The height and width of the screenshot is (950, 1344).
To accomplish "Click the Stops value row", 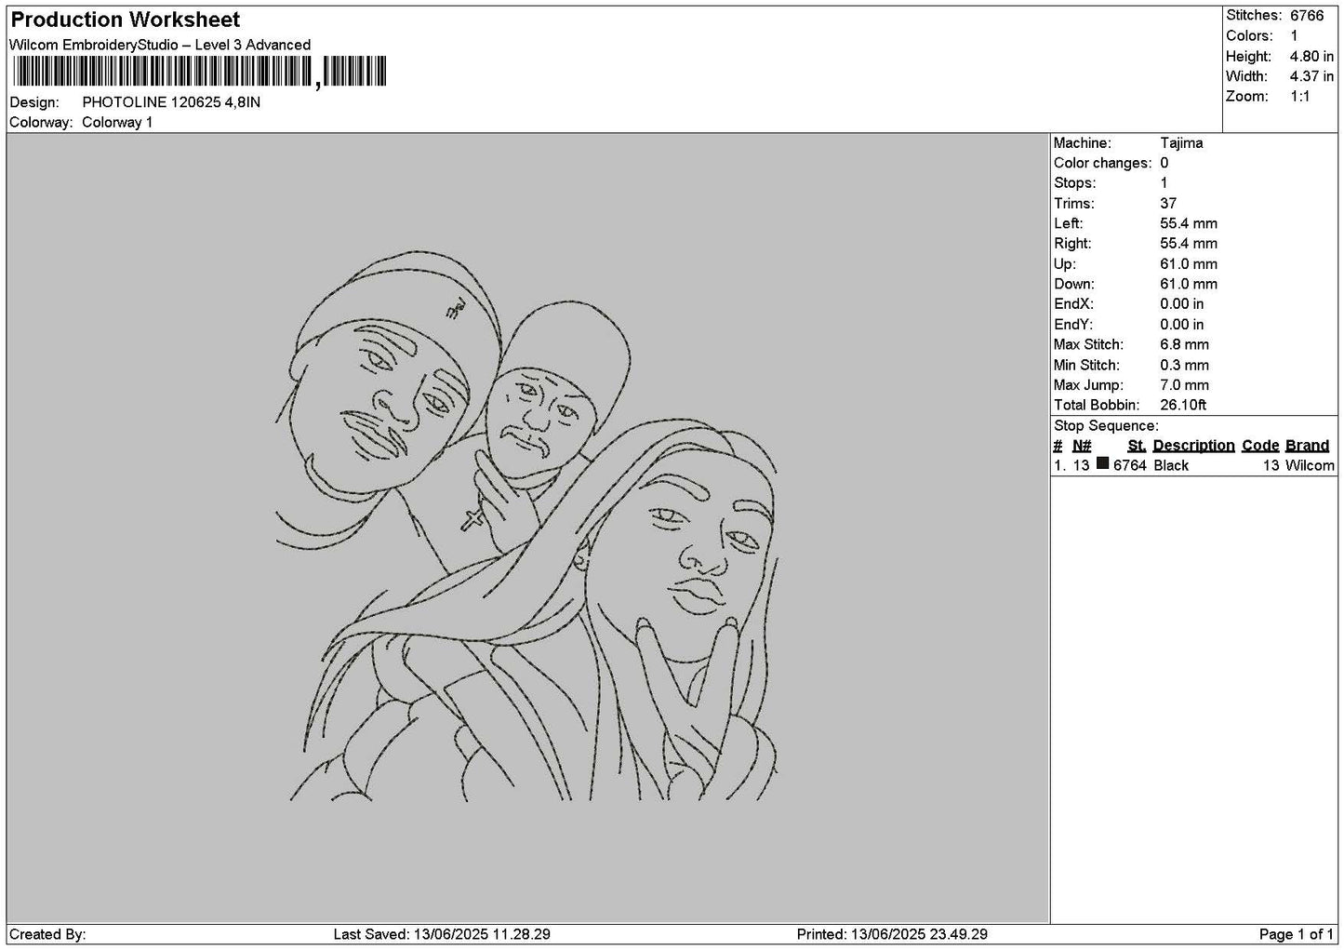I will [x=1111, y=183].
